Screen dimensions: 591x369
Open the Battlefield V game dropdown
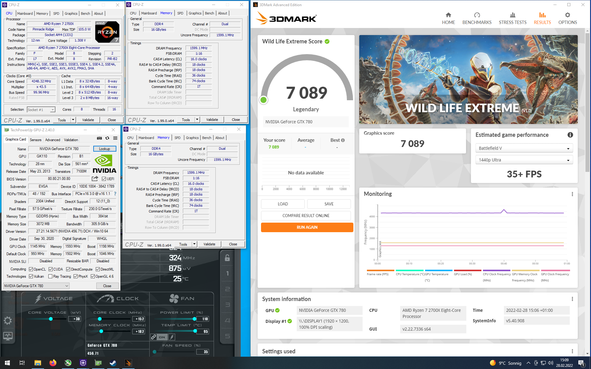524,148
